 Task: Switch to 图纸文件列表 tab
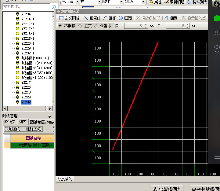pos(15,122)
